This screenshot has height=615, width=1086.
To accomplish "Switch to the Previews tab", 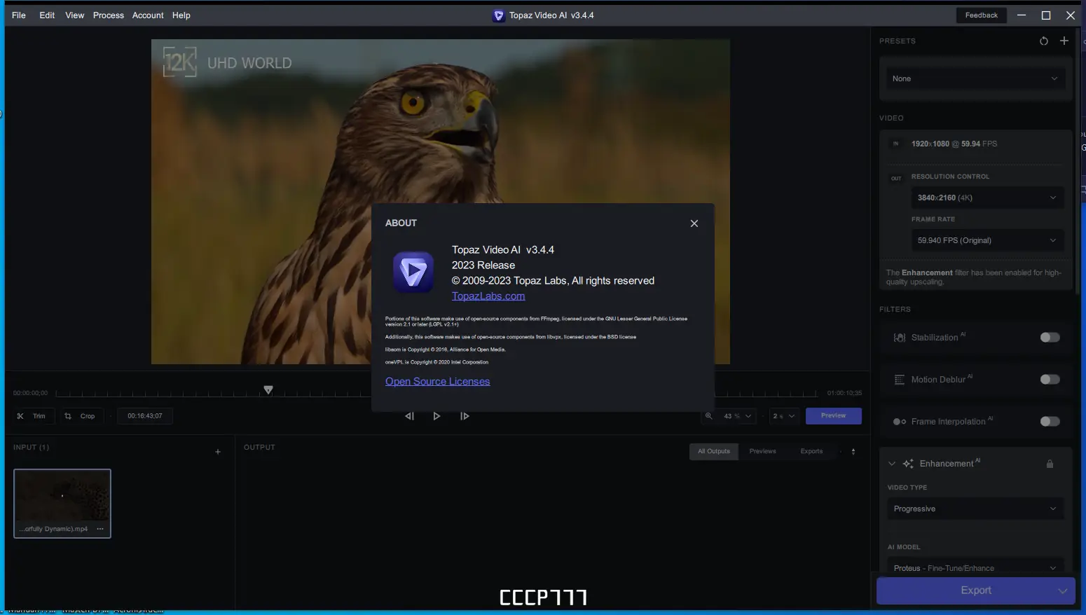I will [762, 452].
